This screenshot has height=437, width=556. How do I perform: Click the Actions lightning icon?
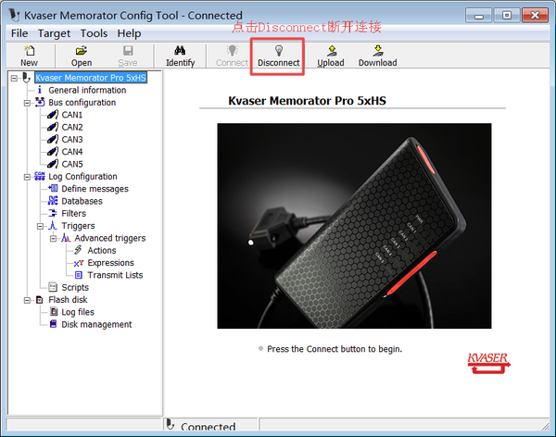coord(79,250)
